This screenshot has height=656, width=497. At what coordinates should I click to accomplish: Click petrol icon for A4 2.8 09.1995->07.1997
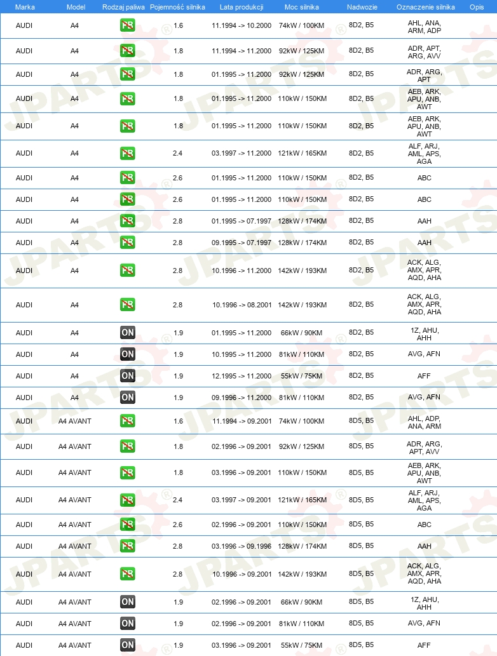127,243
